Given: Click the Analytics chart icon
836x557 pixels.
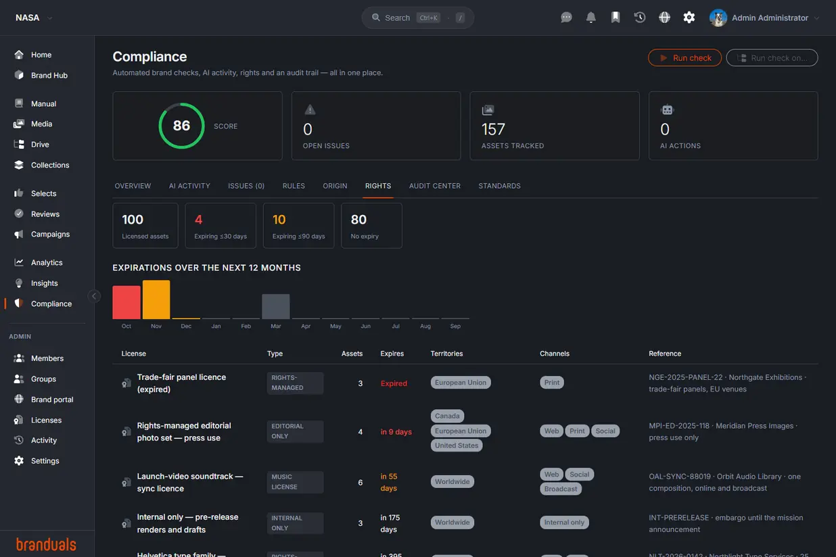Looking at the screenshot, I should click(19, 262).
